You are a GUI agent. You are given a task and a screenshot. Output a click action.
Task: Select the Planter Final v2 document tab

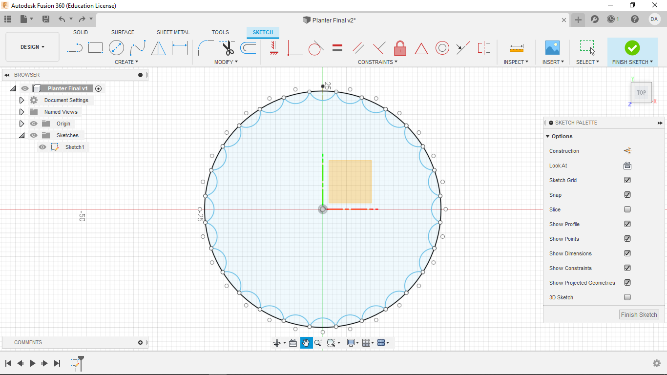click(333, 20)
